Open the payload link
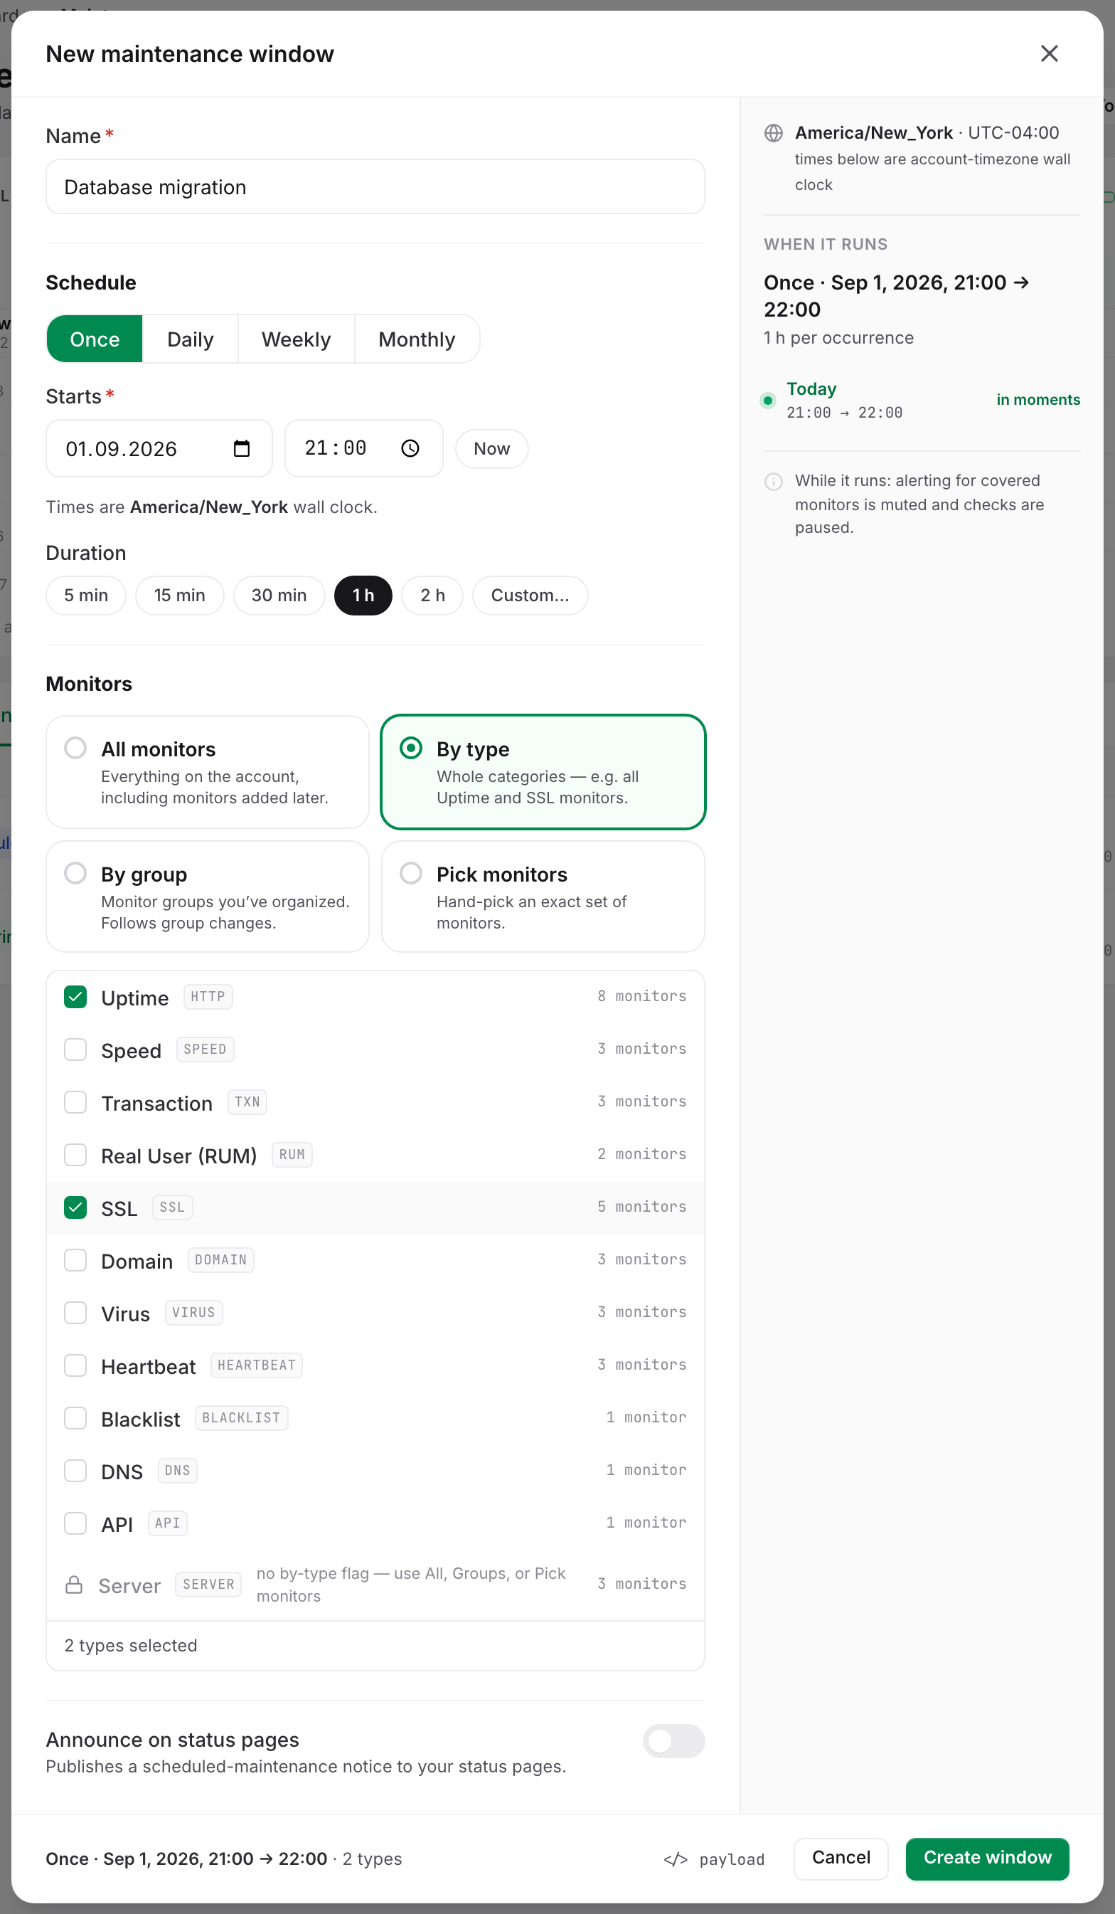The width and height of the screenshot is (1115, 1914). 714,1859
